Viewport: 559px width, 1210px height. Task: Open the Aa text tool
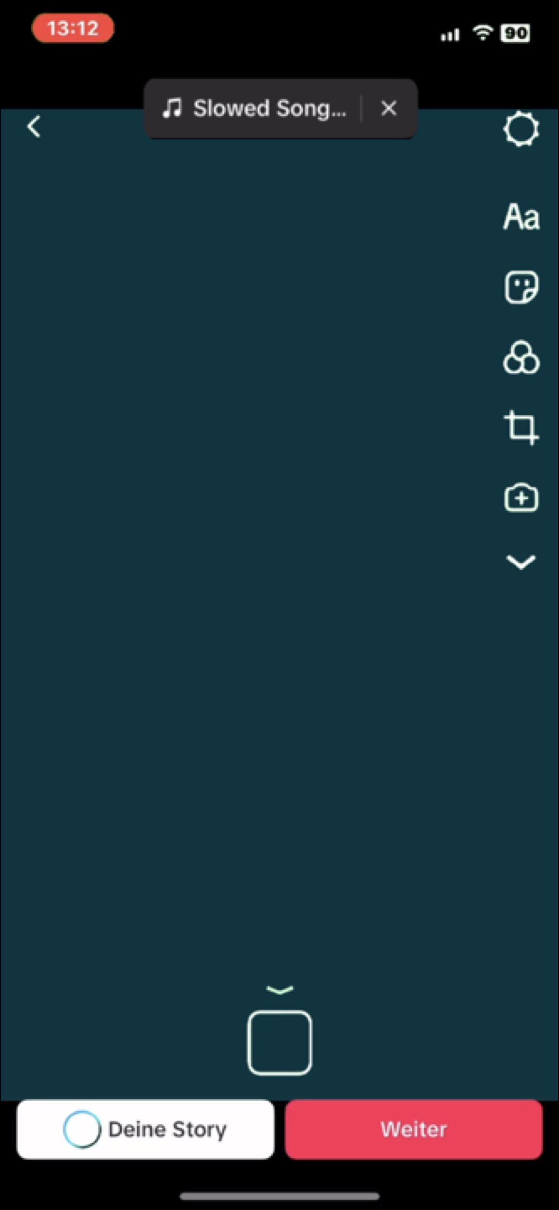click(521, 216)
